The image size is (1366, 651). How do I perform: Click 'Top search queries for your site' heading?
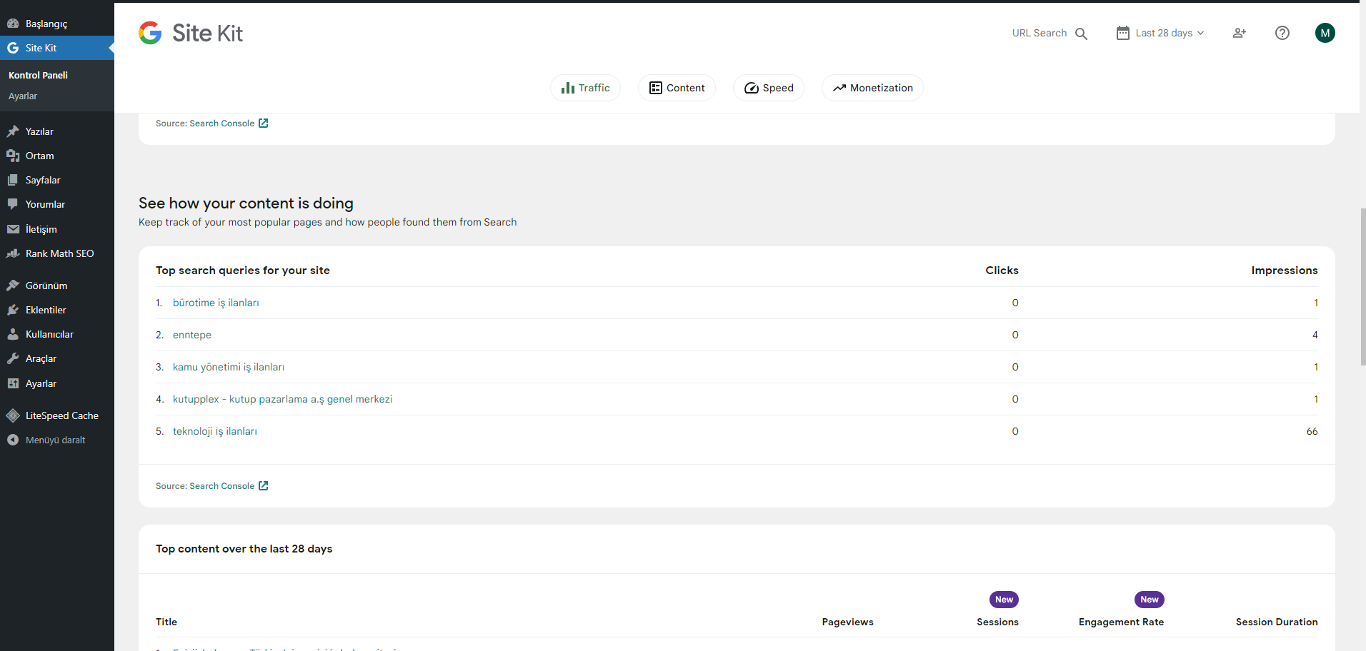click(243, 271)
